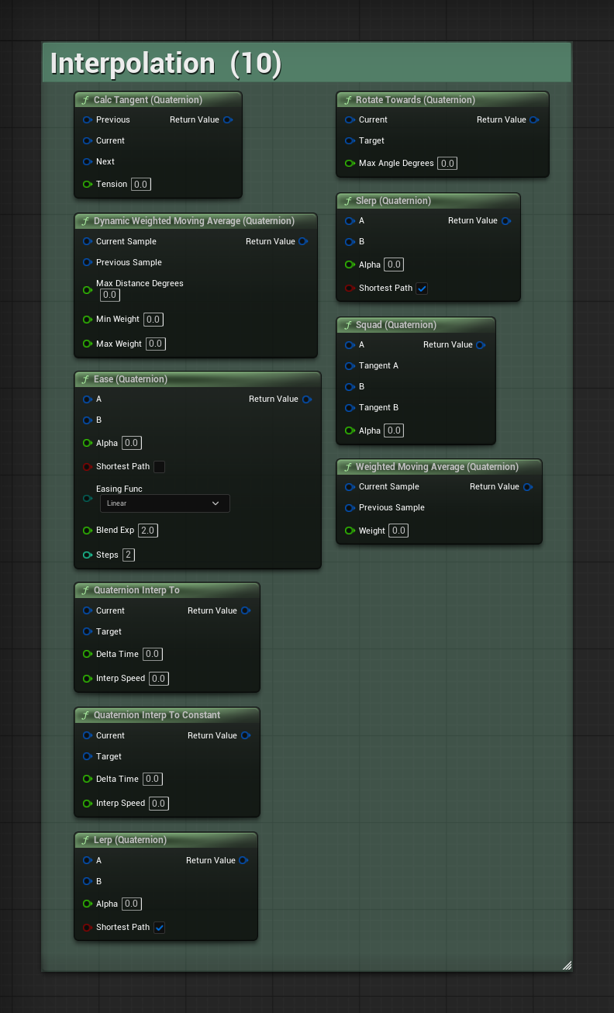The image size is (614, 1013).
Task: Select the Slerp (Quaternion) node header
Action: click(429, 201)
